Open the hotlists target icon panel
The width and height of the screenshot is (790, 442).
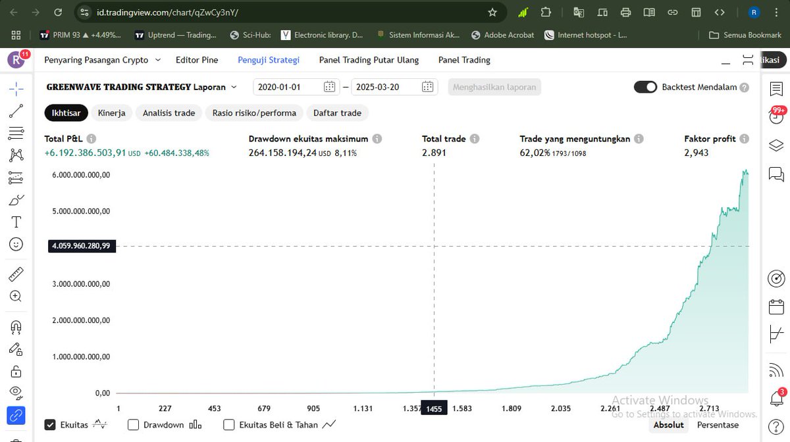tap(777, 278)
